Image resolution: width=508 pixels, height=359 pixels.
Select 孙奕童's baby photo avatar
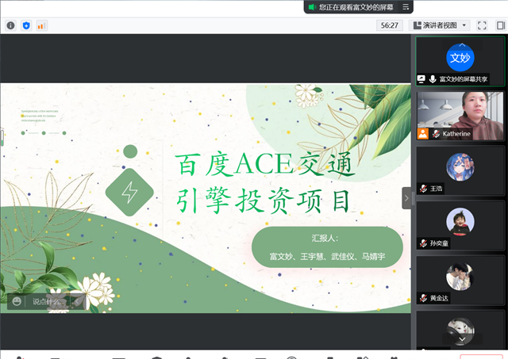pos(460,222)
